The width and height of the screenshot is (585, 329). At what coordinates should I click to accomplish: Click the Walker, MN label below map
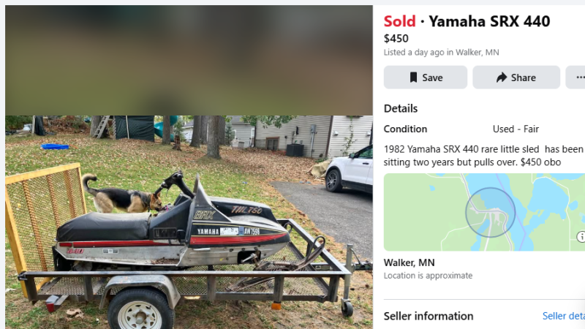(409, 262)
